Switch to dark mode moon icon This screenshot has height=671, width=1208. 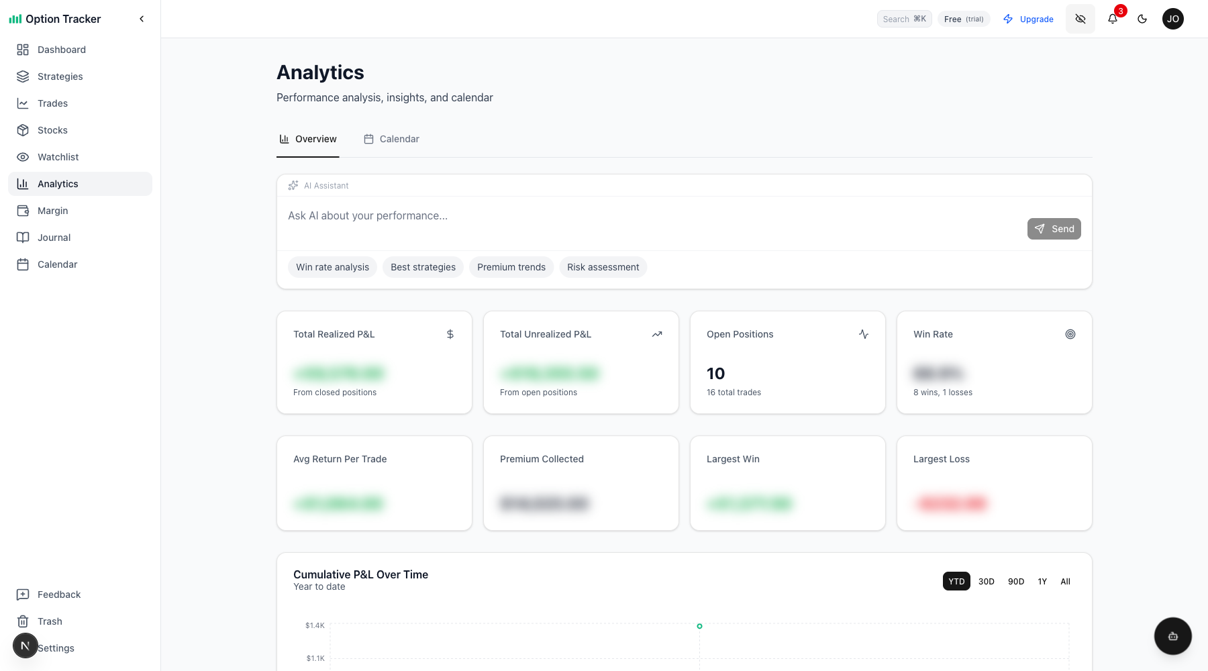(1142, 19)
